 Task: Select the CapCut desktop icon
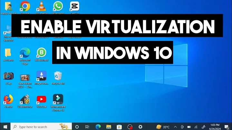[x=74, y=6]
